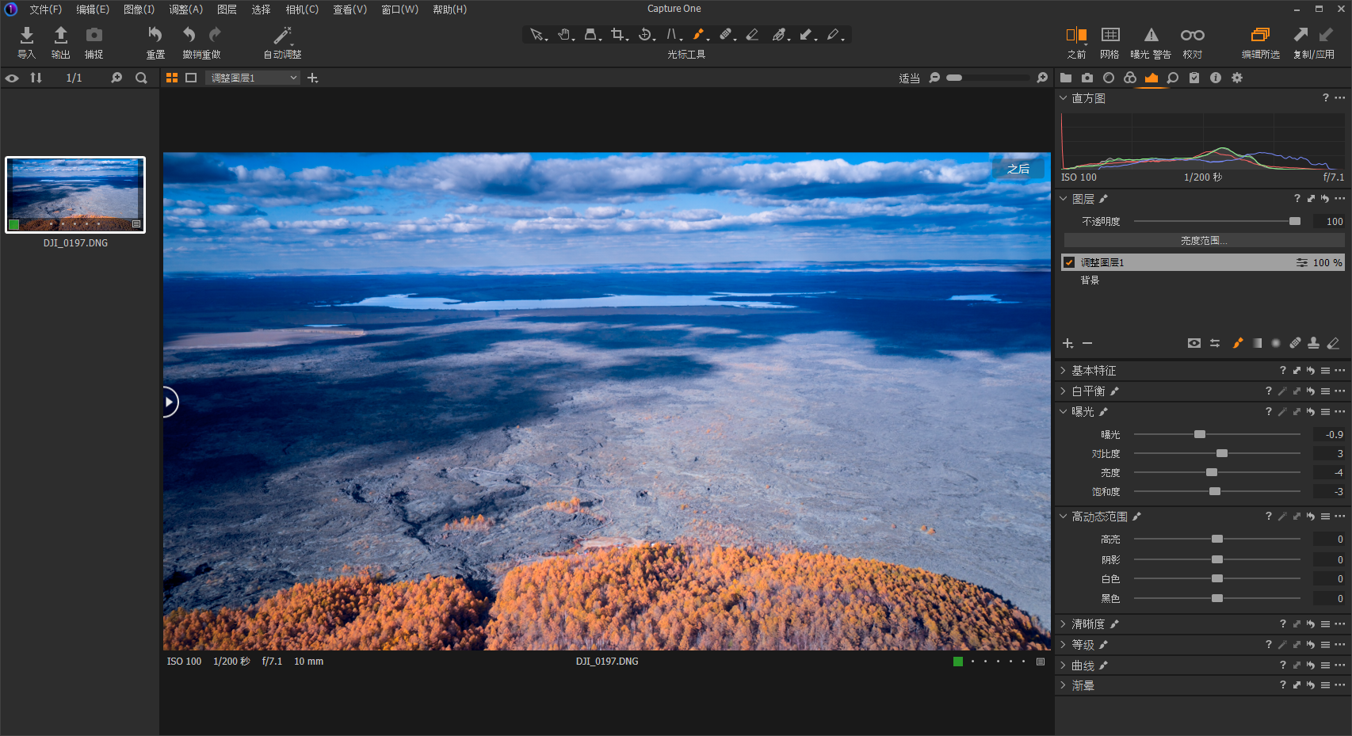
Task: Select radial mask icon in layers panel
Action: [1276, 343]
